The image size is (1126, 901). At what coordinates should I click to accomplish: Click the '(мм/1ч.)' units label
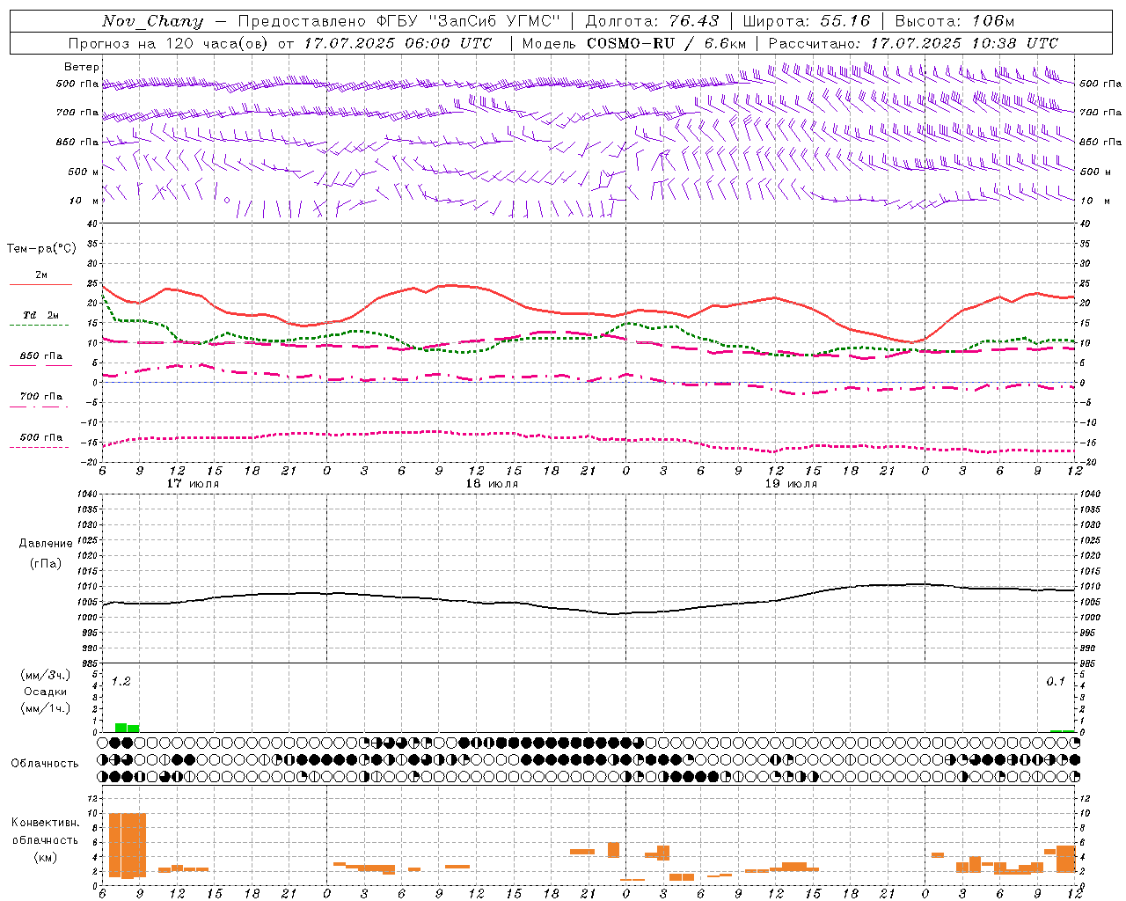click(45, 708)
